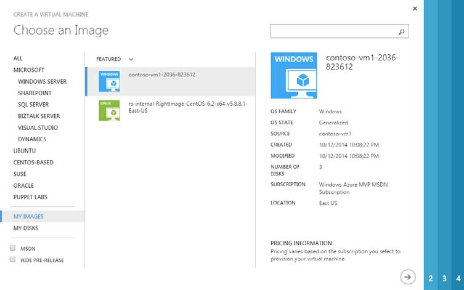Go to wizard step 2
Image resolution: width=464 pixels, height=290 pixels.
pyautogui.click(x=431, y=278)
